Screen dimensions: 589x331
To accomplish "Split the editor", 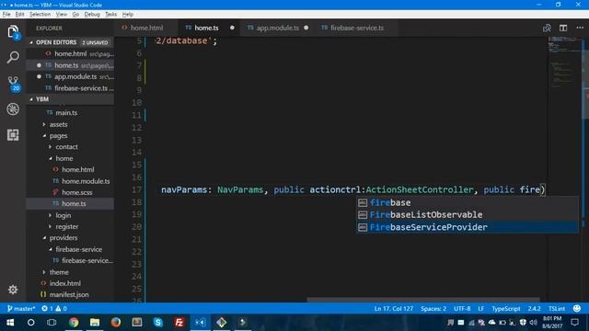I will [562, 28].
